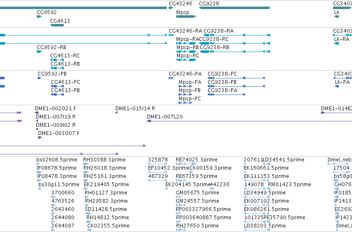Select the bs30g11.5prime EST label
The width and height of the screenshot is (352, 232).
point(59,185)
